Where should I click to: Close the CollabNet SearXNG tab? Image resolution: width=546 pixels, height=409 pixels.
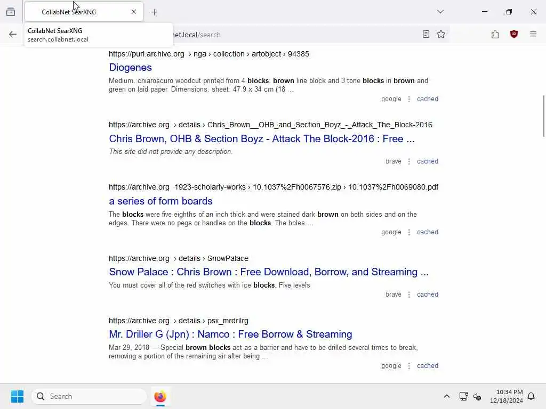coord(134,12)
